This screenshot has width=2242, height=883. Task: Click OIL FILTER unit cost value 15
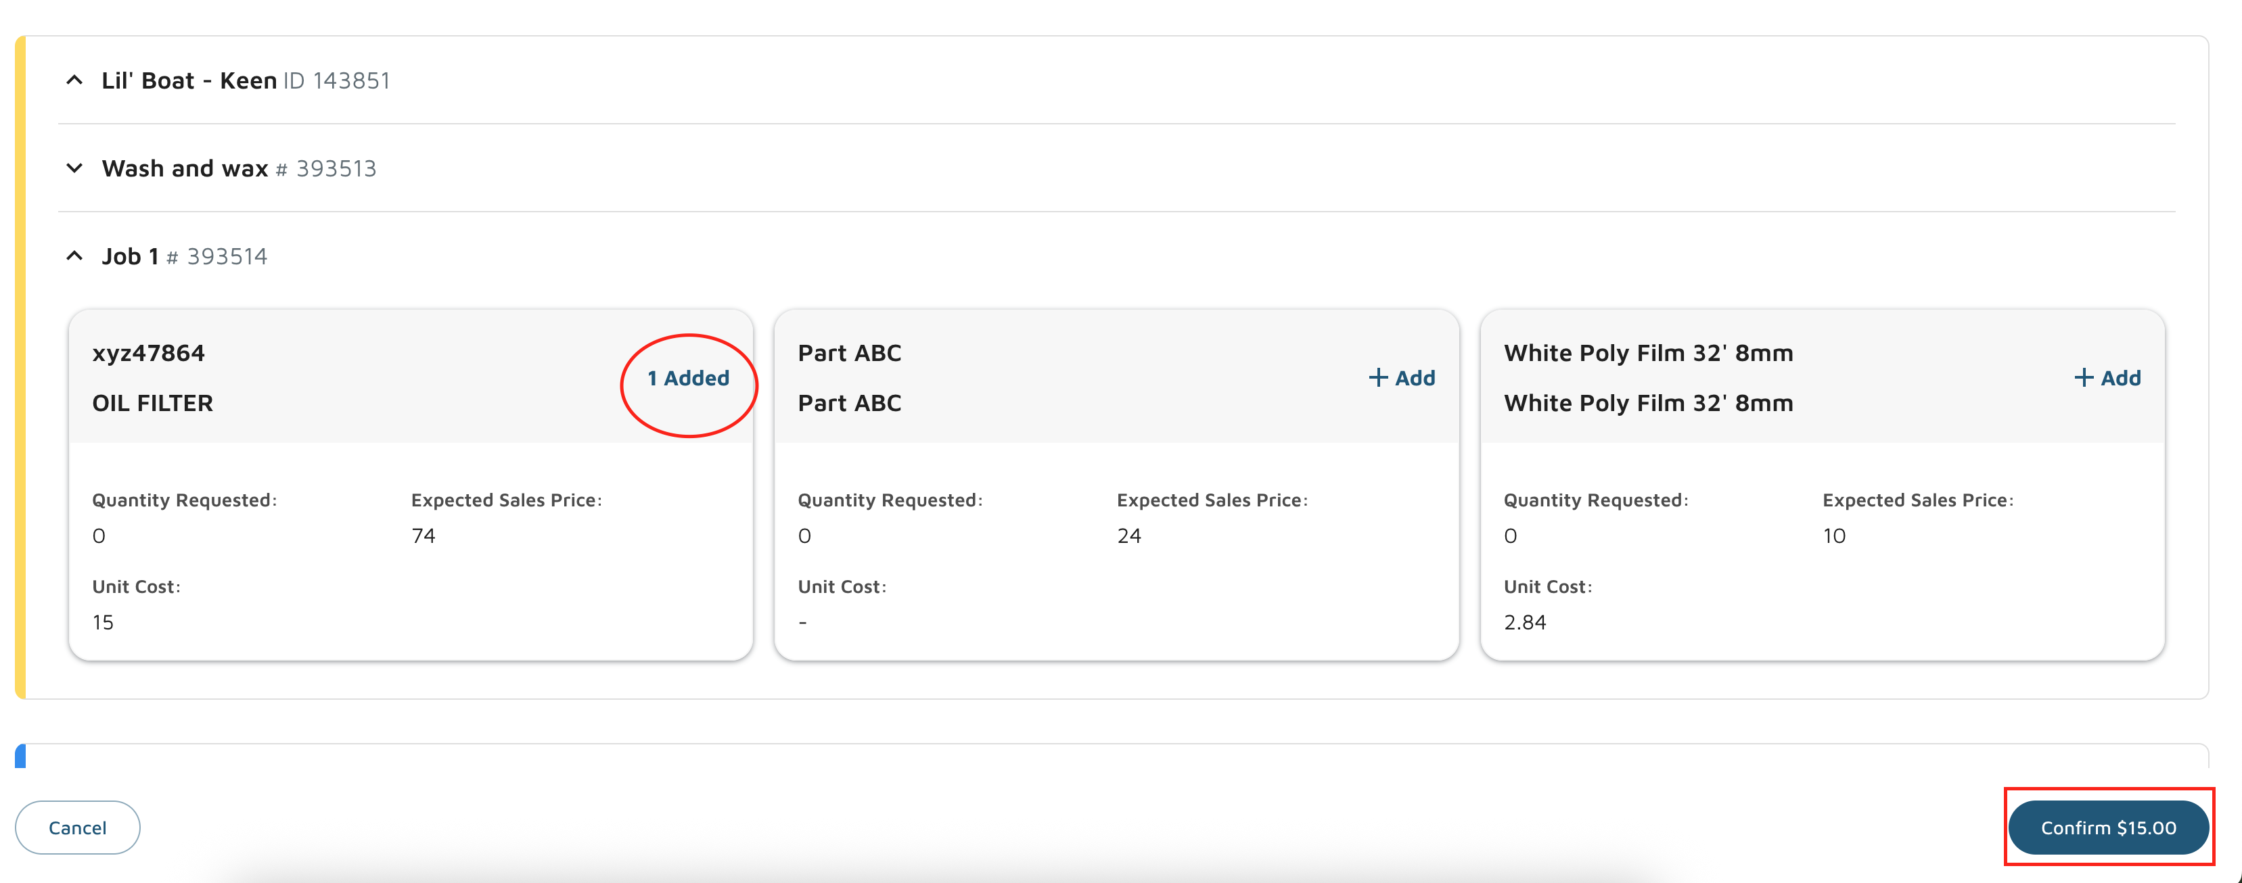coord(103,622)
